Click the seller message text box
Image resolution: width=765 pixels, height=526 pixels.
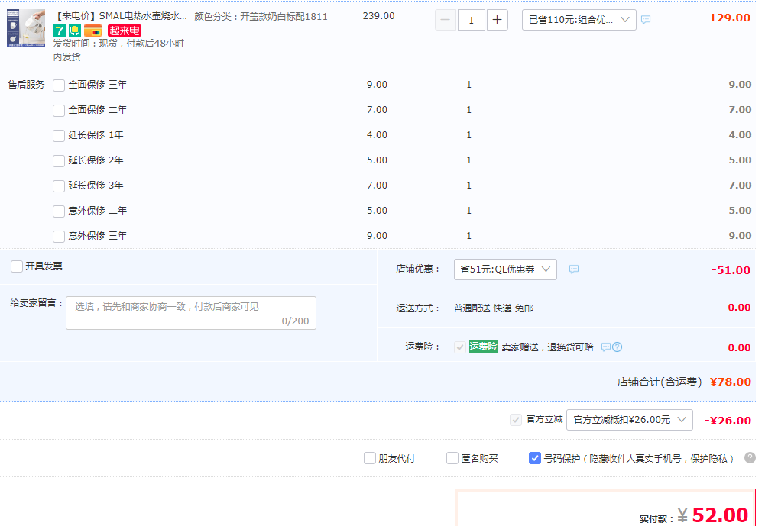(191, 313)
